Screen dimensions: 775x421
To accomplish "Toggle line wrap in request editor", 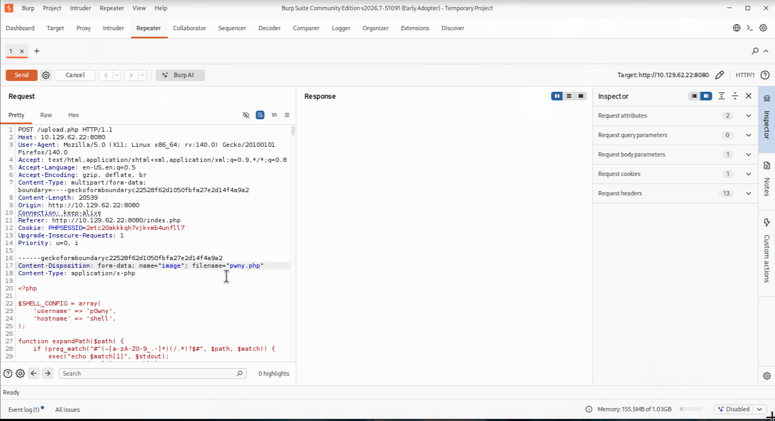I will 260,115.
